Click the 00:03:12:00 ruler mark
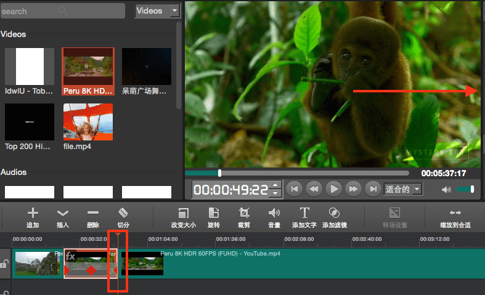 (434, 239)
